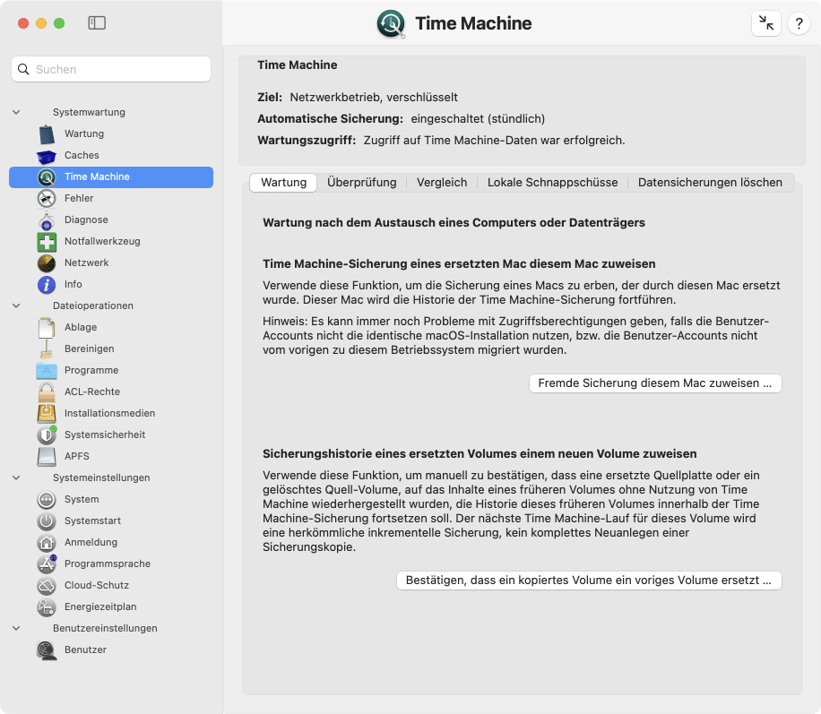Open the Cloud-Schutz cloud icon
The image size is (821, 714).
tap(47, 585)
